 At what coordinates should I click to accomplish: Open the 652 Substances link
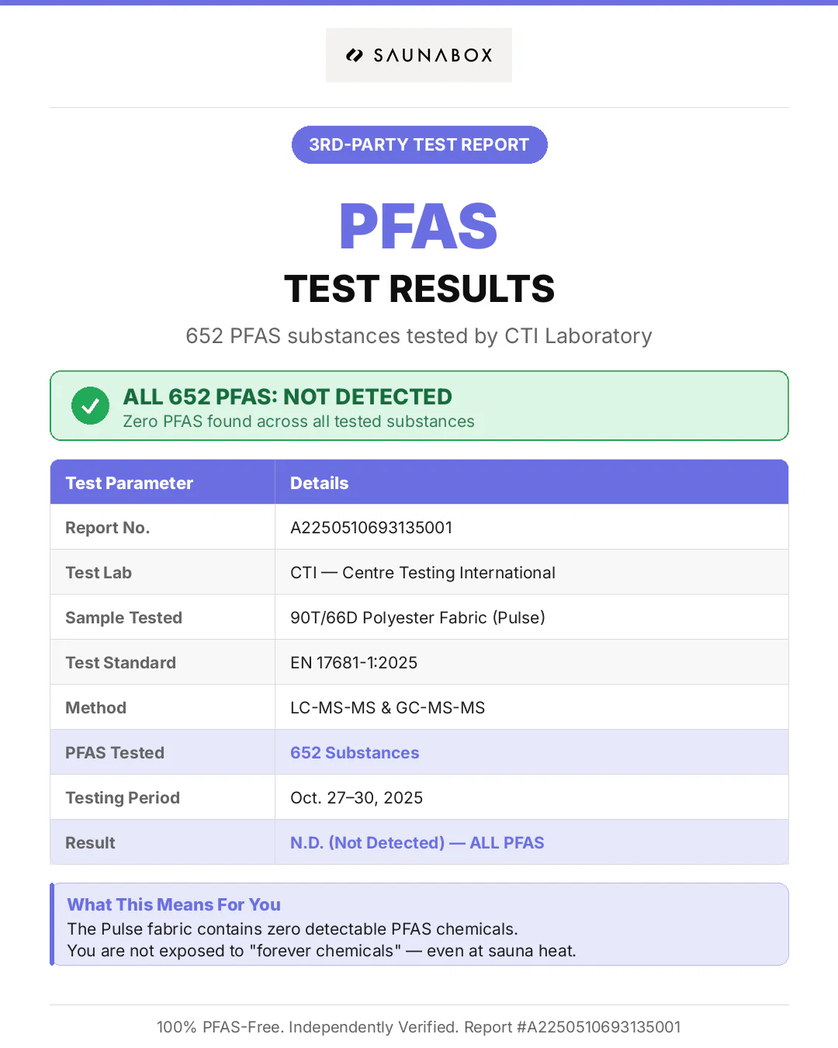click(x=355, y=753)
